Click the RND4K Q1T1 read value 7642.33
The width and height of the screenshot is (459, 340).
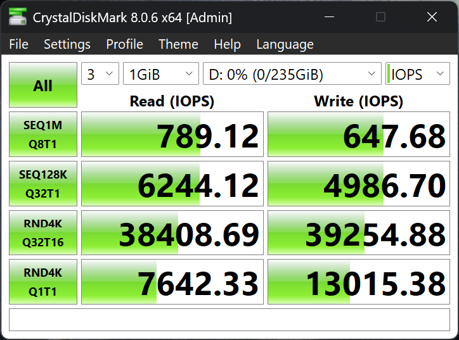pos(172,282)
